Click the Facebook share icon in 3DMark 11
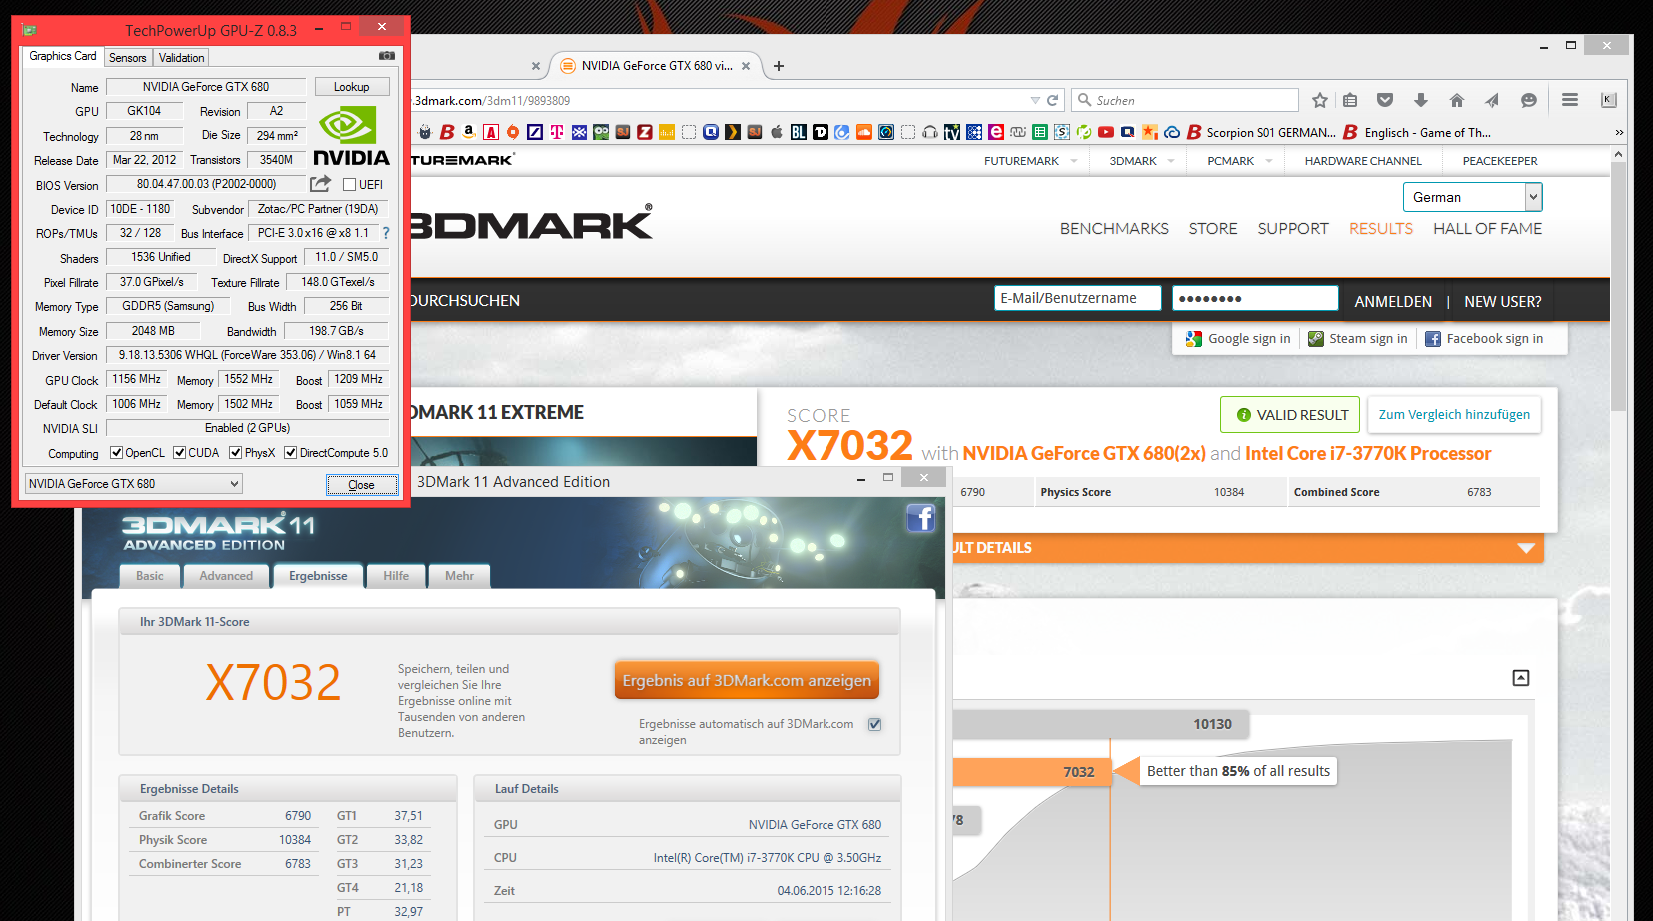This screenshot has height=921, width=1653. (920, 518)
